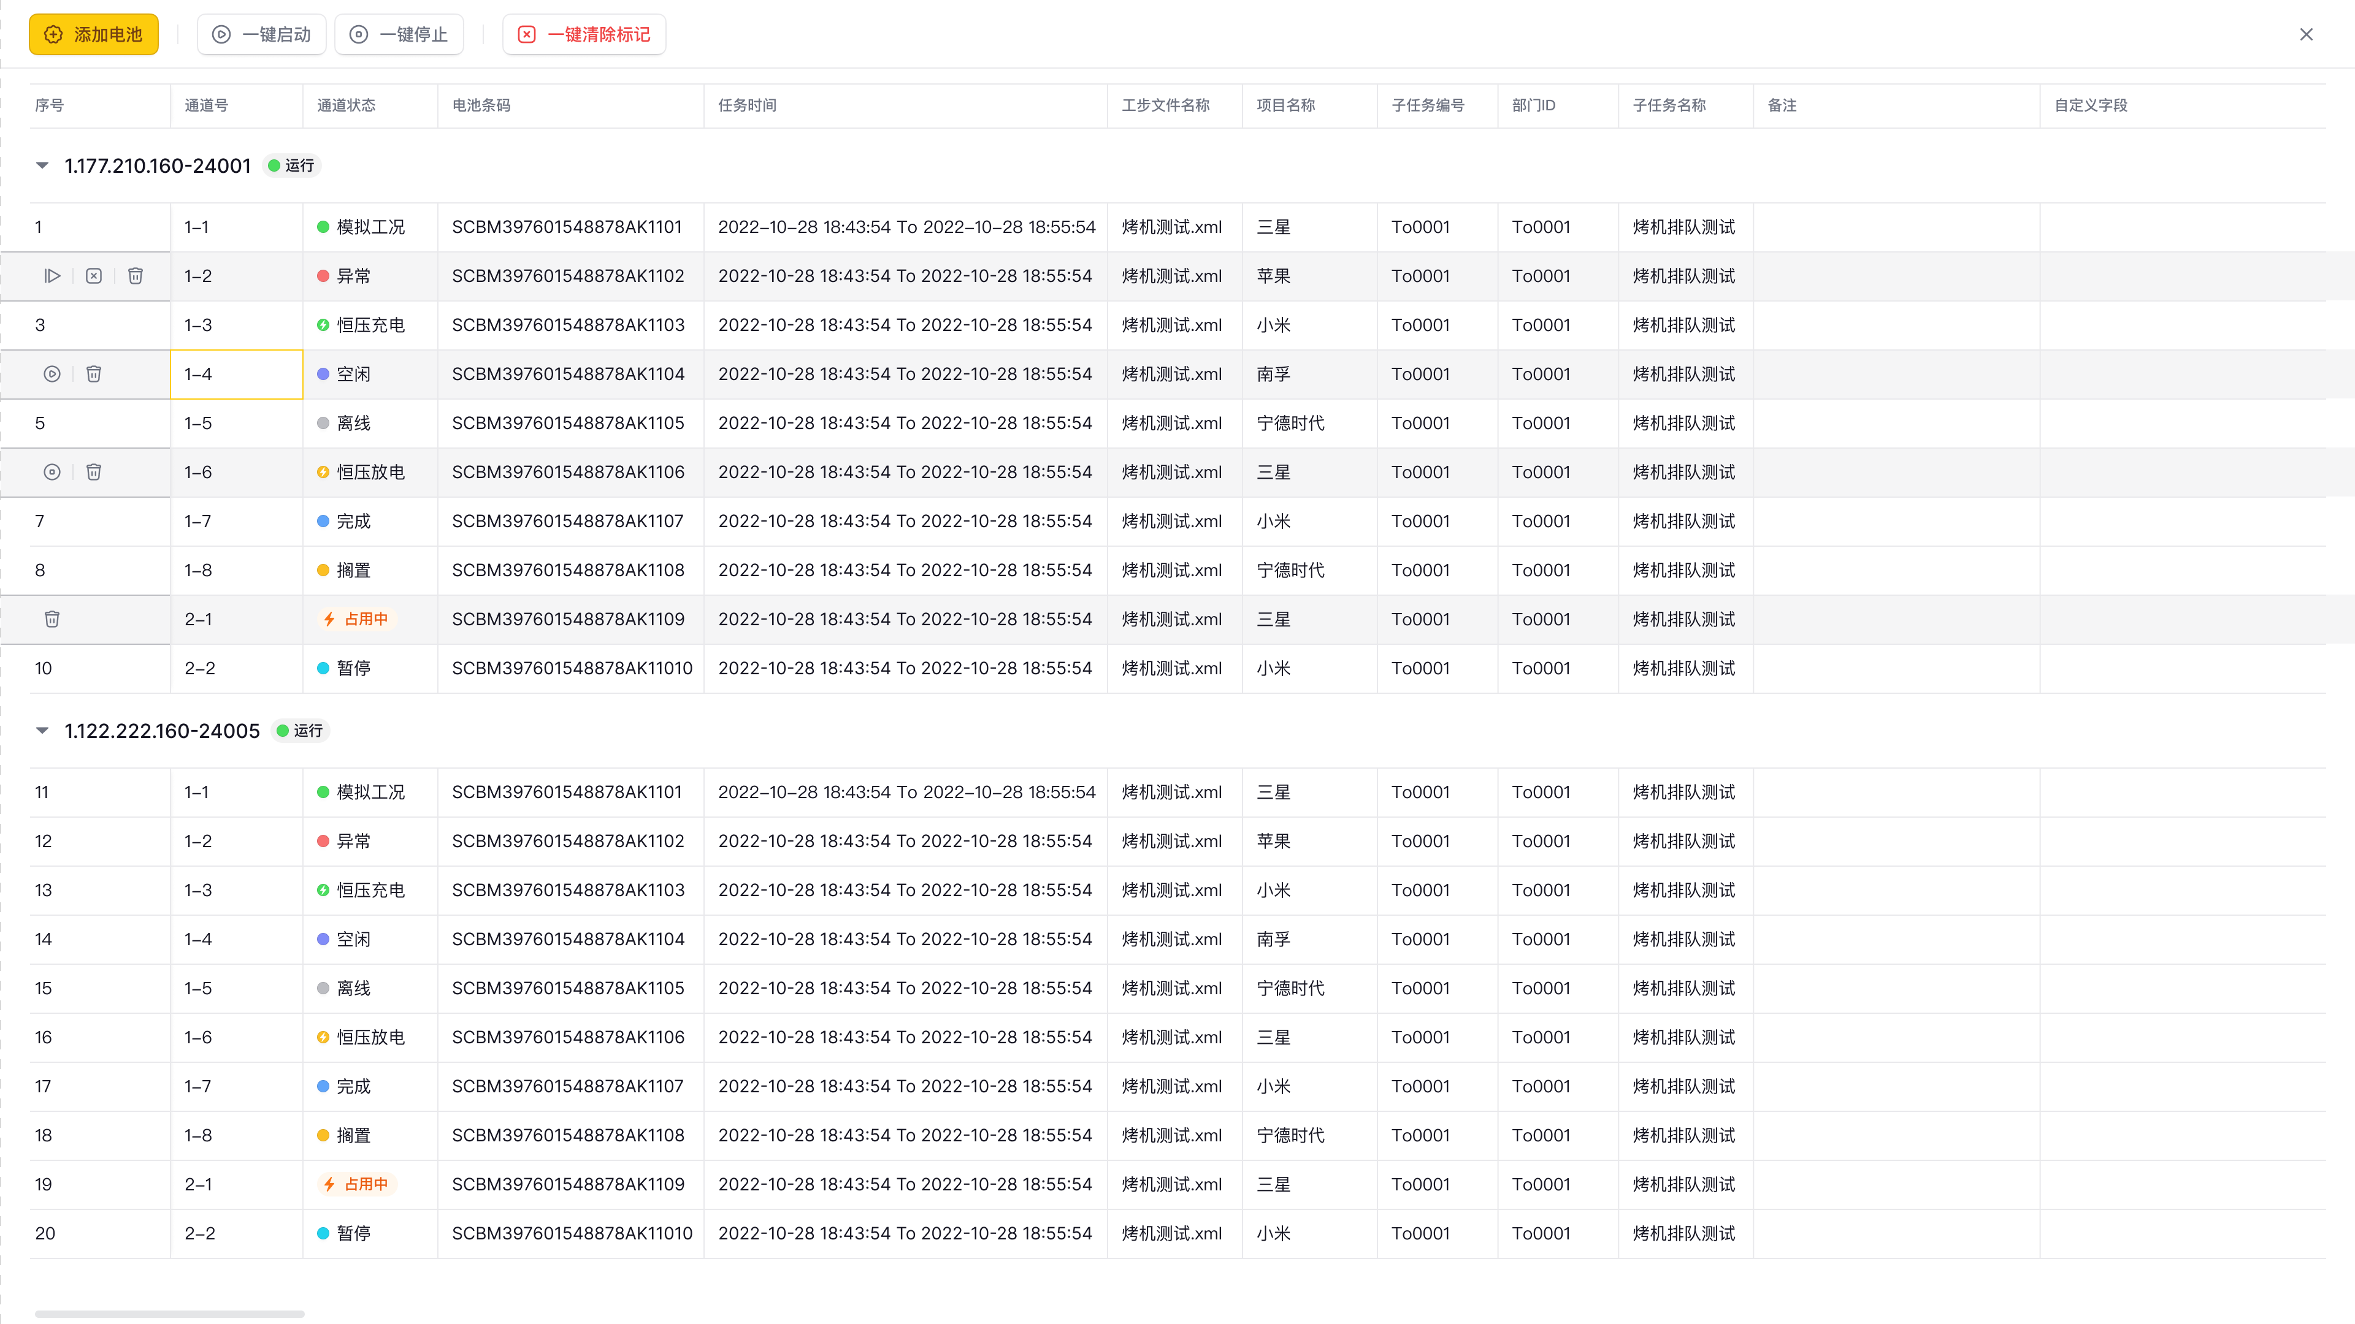Collapse the 1.177.210.160-24001 device group
The width and height of the screenshot is (2355, 1324).
click(x=42, y=165)
